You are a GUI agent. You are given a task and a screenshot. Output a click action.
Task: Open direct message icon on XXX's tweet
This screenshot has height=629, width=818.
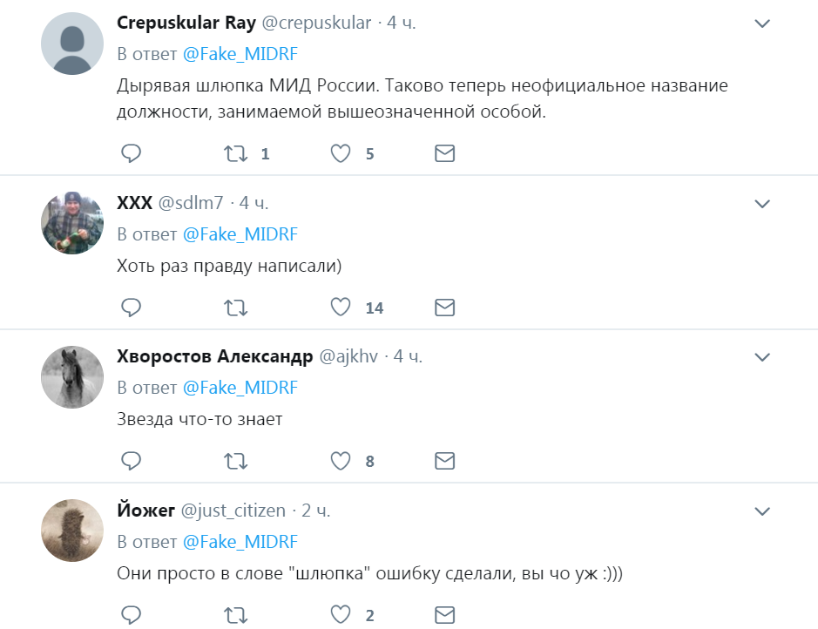pyautogui.click(x=444, y=307)
